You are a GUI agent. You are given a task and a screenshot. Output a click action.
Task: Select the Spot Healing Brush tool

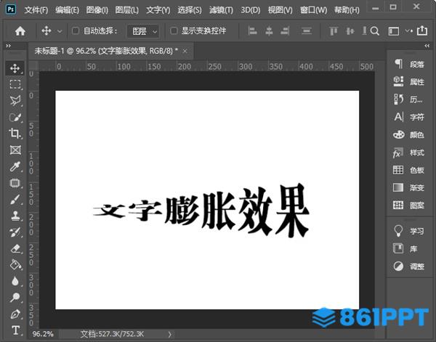tap(15, 183)
